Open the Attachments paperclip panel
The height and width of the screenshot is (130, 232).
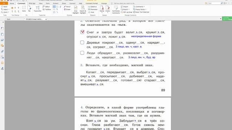[x=2, y=51]
